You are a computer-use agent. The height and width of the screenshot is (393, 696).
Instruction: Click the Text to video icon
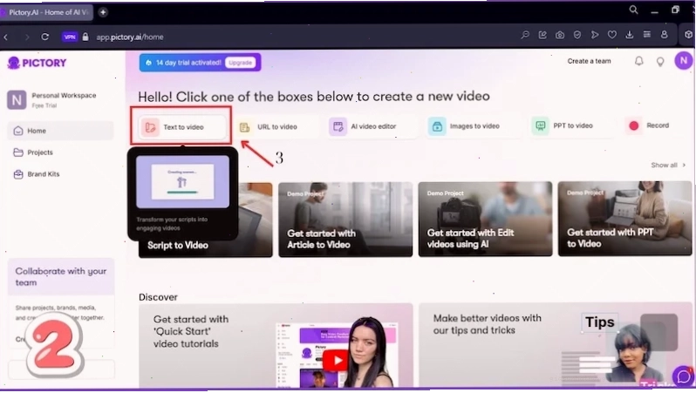tap(150, 128)
